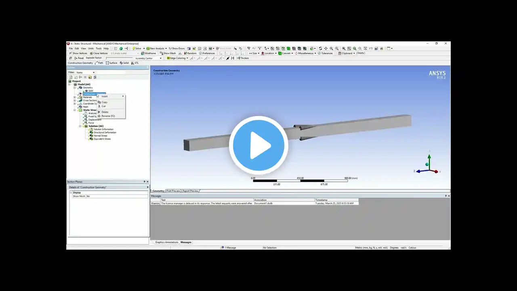This screenshot has width=517, height=291.
Task: Select the Solid body under Geometry
Action: (90, 91)
